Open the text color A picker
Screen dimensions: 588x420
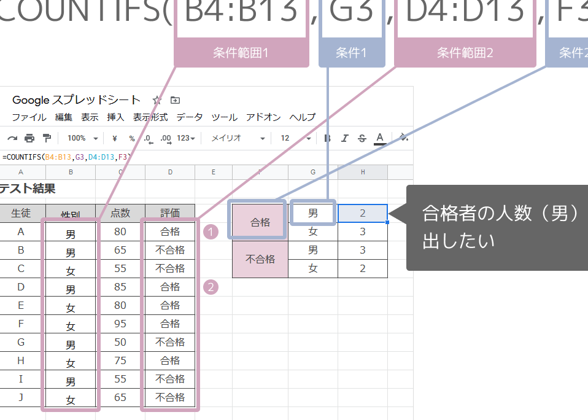click(380, 139)
